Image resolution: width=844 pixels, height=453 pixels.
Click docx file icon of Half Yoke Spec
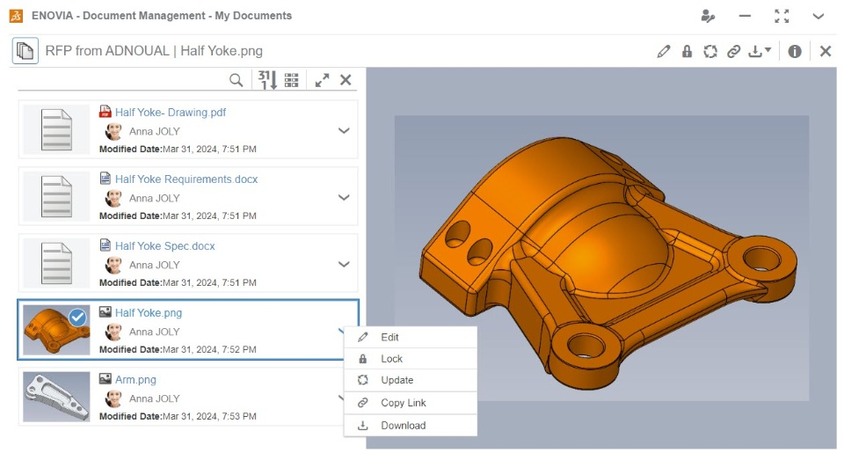point(105,245)
